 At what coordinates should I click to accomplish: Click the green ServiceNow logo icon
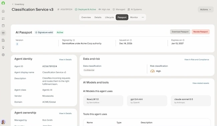[x=3, y=3]
